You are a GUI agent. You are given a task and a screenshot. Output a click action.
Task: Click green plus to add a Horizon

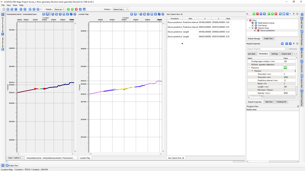click(285, 68)
